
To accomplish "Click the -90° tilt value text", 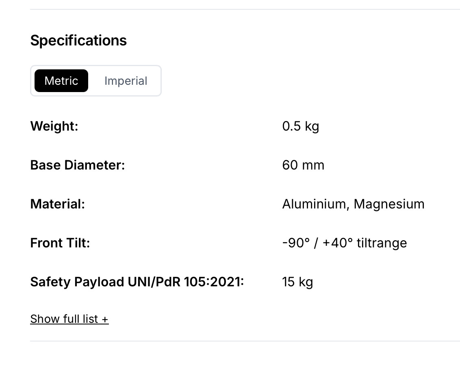I will click(296, 243).
